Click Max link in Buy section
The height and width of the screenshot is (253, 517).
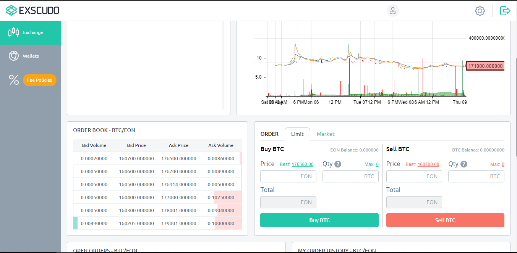(x=377, y=164)
